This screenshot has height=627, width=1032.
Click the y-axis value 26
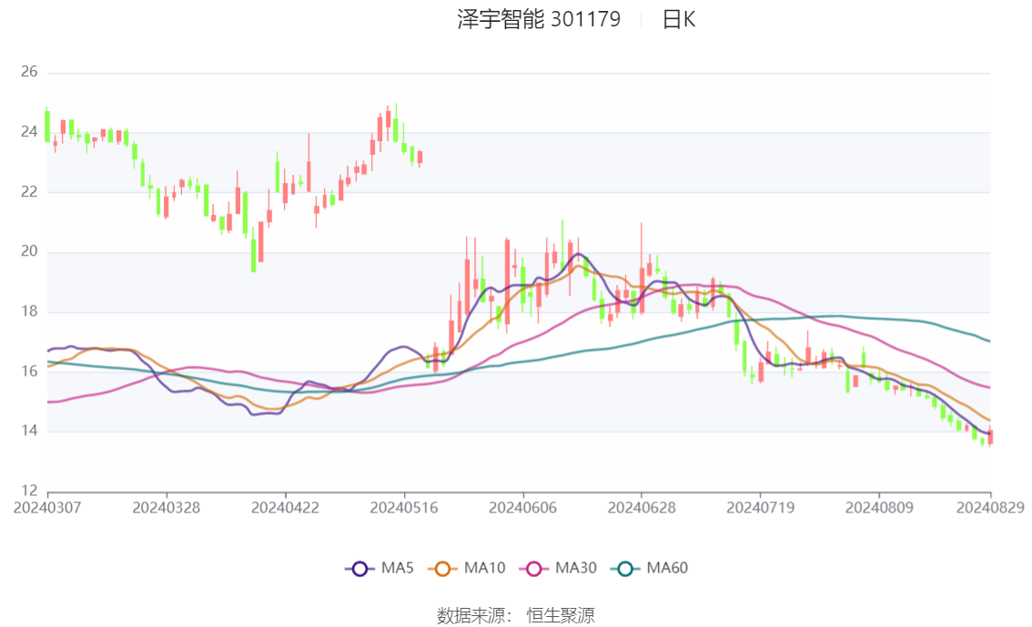click(29, 72)
